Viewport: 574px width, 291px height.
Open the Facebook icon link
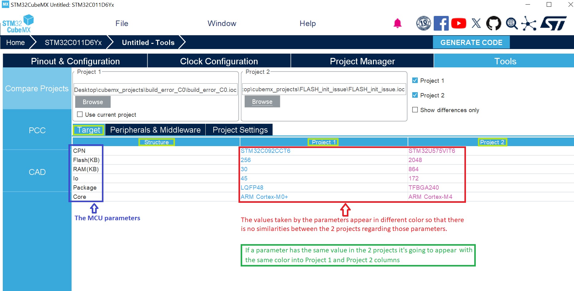tap(441, 23)
